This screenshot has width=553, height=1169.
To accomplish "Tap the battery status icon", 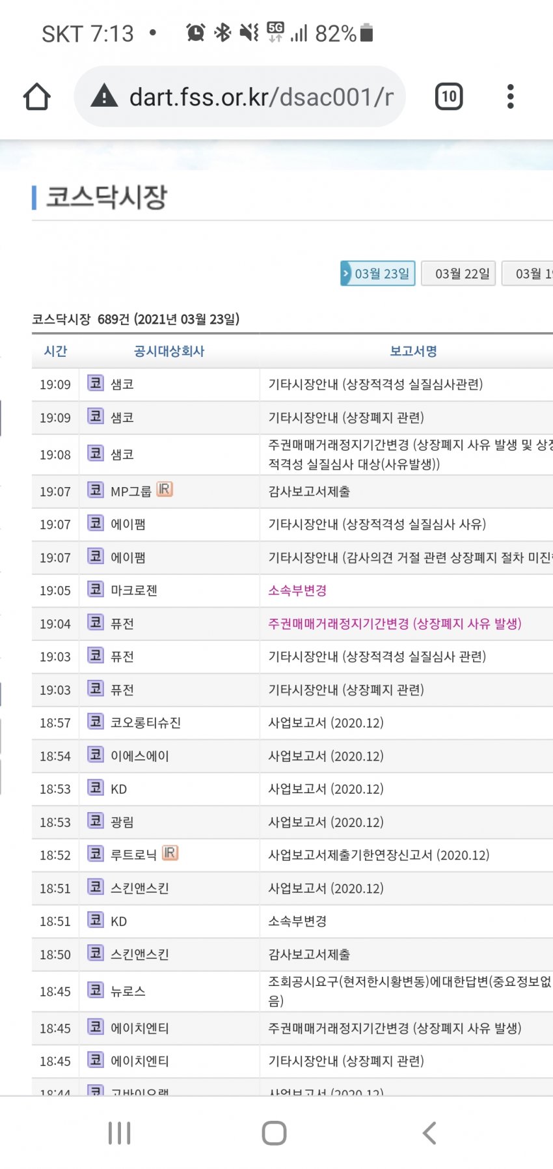I will click(x=366, y=33).
